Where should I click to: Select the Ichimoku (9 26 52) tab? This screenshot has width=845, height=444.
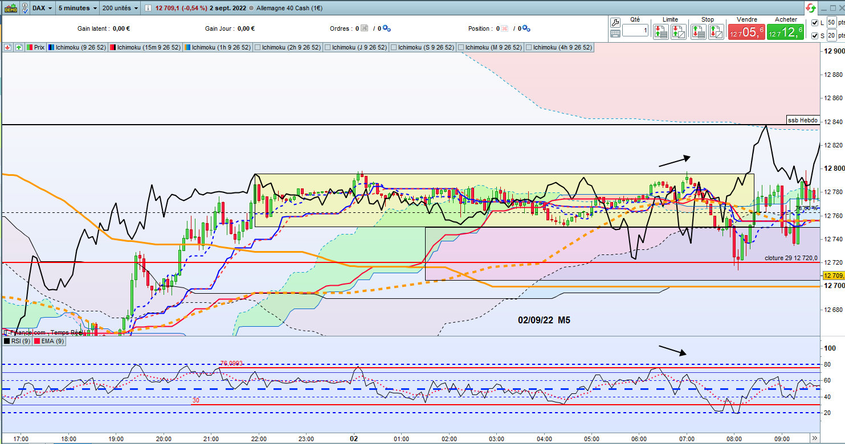point(77,47)
